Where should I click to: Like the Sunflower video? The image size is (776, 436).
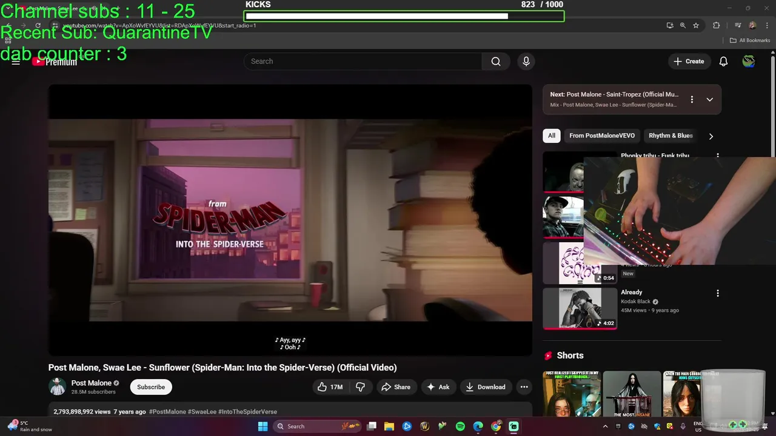(x=330, y=387)
